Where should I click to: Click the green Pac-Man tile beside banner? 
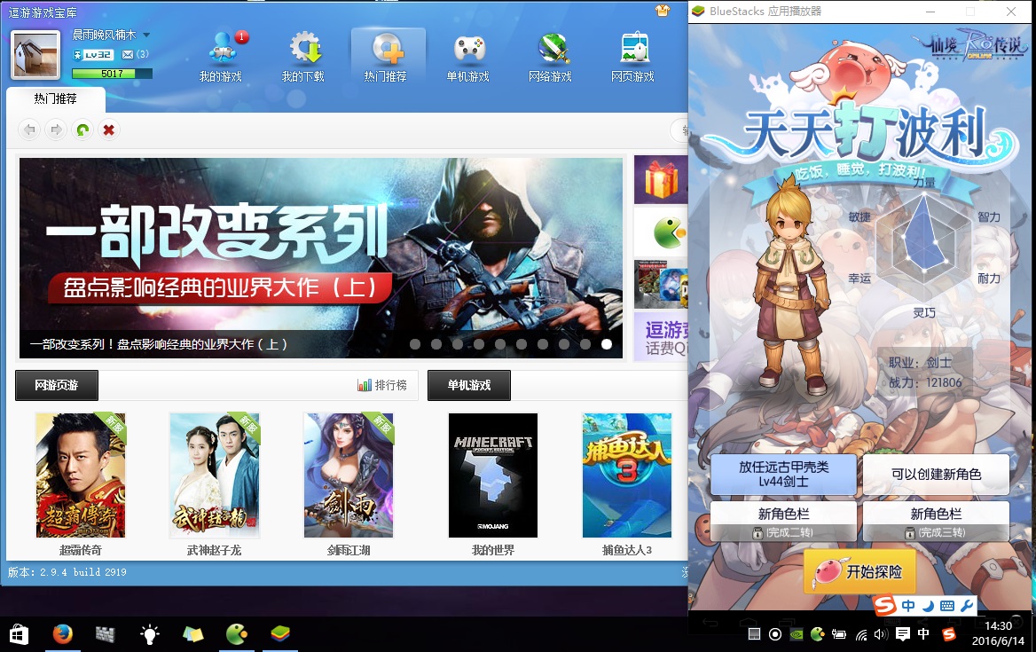tap(661, 232)
